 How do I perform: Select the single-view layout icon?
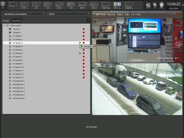pyautogui.click(x=13, y=5)
